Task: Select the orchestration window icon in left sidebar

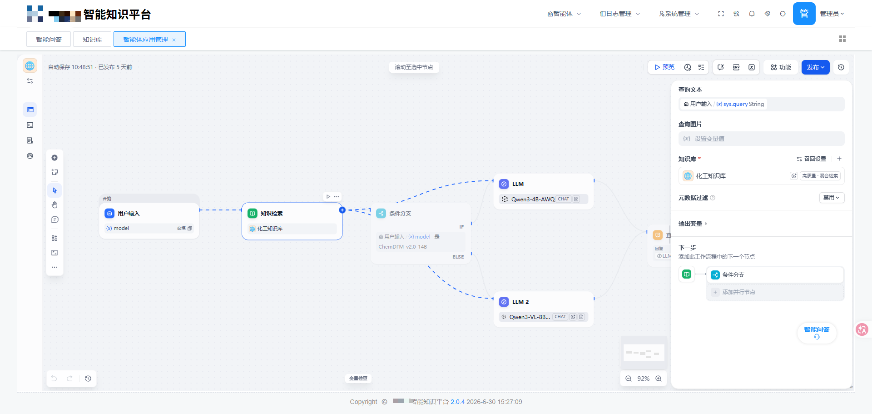Action: tap(30, 110)
